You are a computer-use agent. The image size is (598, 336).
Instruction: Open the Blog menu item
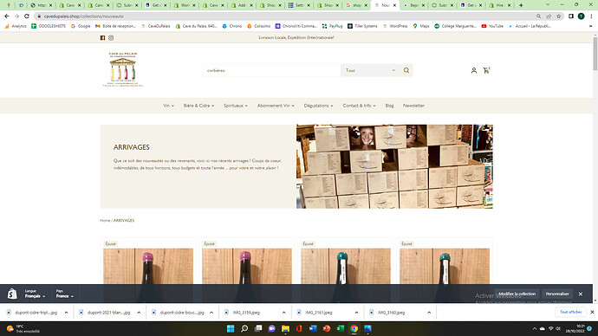(x=389, y=106)
